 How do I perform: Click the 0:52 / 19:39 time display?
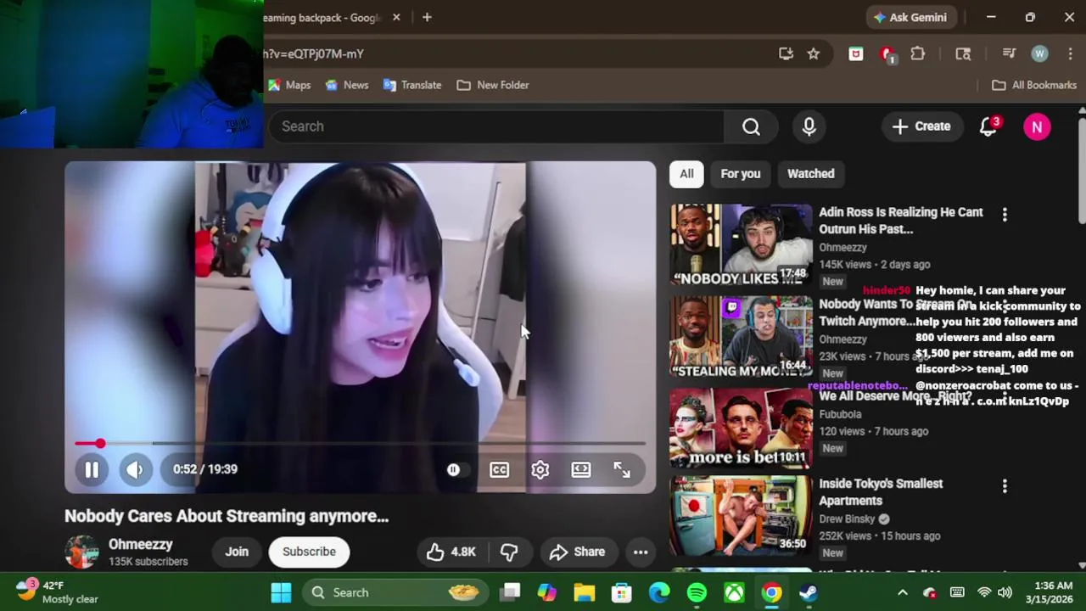pyautogui.click(x=205, y=469)
